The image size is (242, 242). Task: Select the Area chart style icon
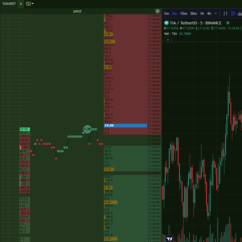point(240,13)
